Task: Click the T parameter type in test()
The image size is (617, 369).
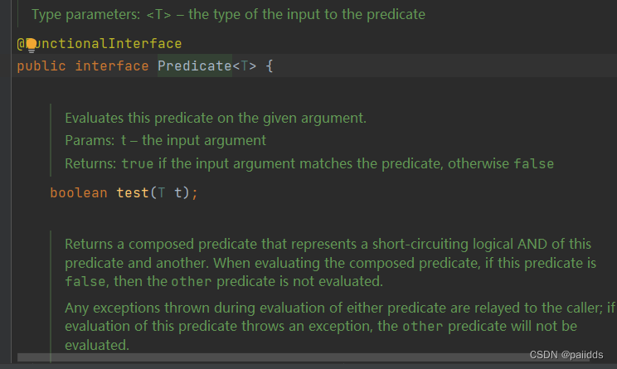Action: coord(162,192)
